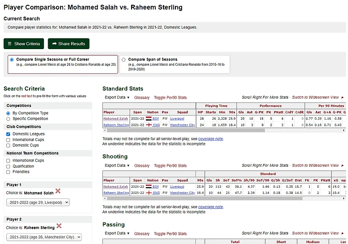Screen dimensions: 348x244
Task: Sort Standard Stats by Starts column
Action: point(211,112)
